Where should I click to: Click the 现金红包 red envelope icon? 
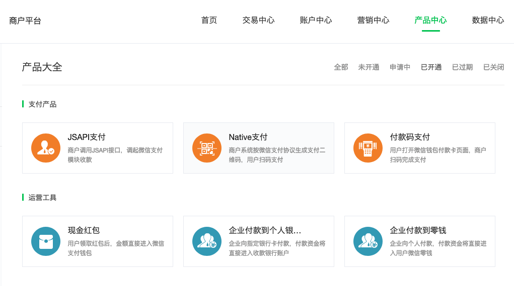pyautogui.click(x=46, y=241)
